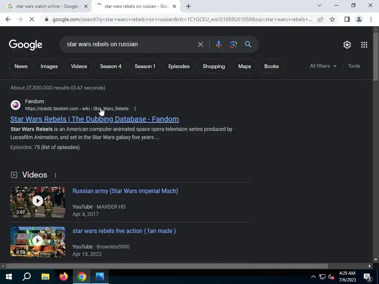Image resolution: width=379 pixels, height=284 pixels.
Task: Open Chrome profile menu
Action: coord(359,19)
